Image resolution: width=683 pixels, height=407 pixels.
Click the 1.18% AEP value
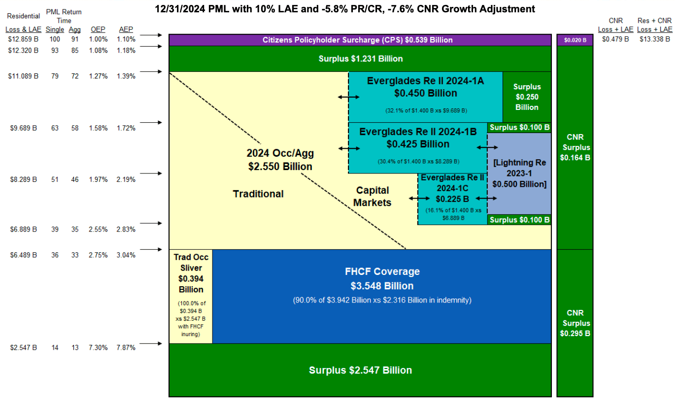click(127, 50)
